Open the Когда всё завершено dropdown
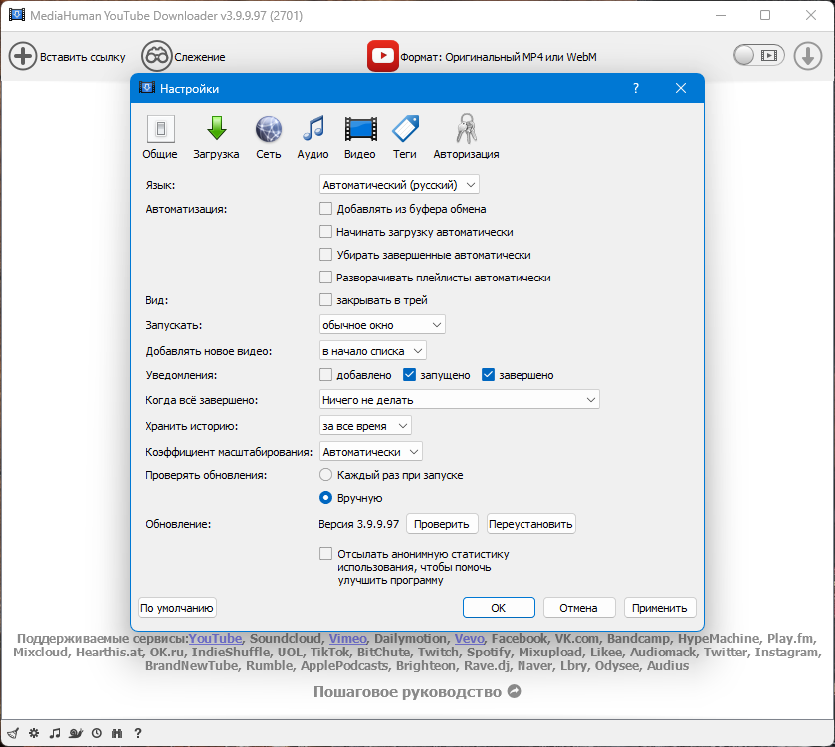Screen dimensions: 835x747 (459, 399)
